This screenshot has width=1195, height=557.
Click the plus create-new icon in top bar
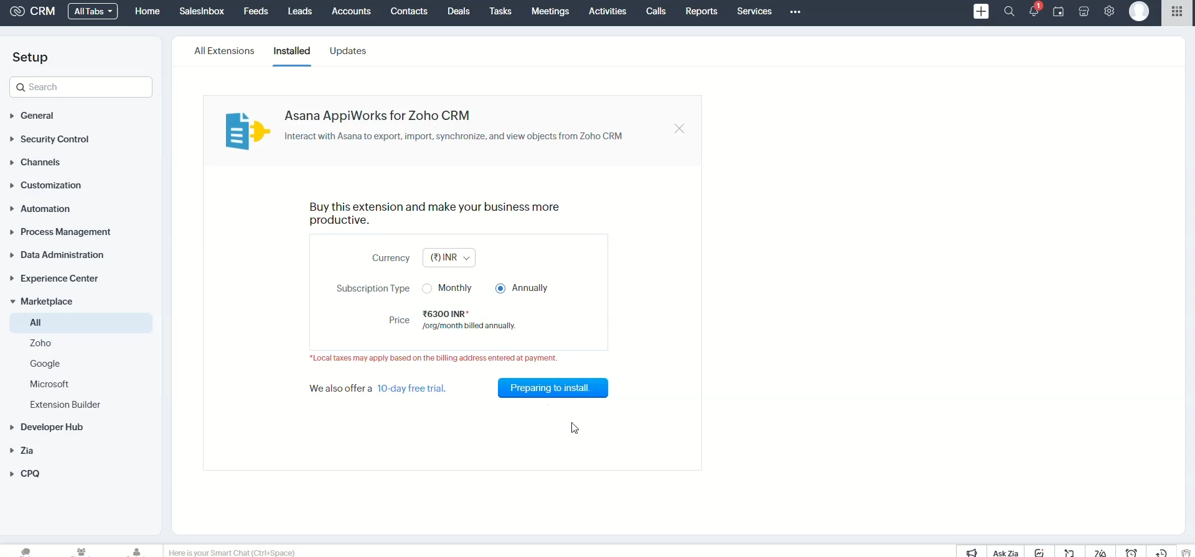(982, 11)
